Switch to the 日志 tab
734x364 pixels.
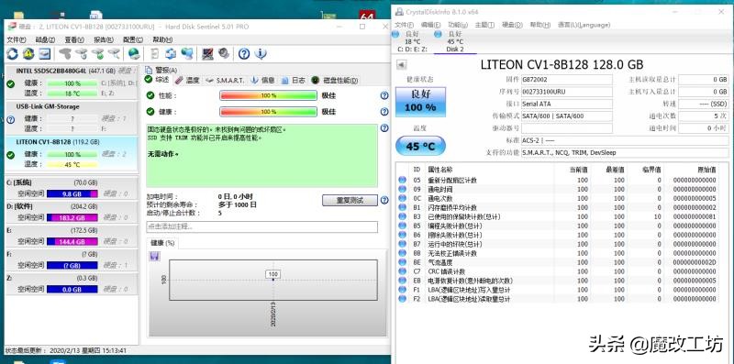point(294,81)
